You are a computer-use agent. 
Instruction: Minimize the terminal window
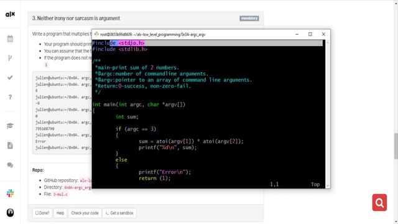coord(297,34)
